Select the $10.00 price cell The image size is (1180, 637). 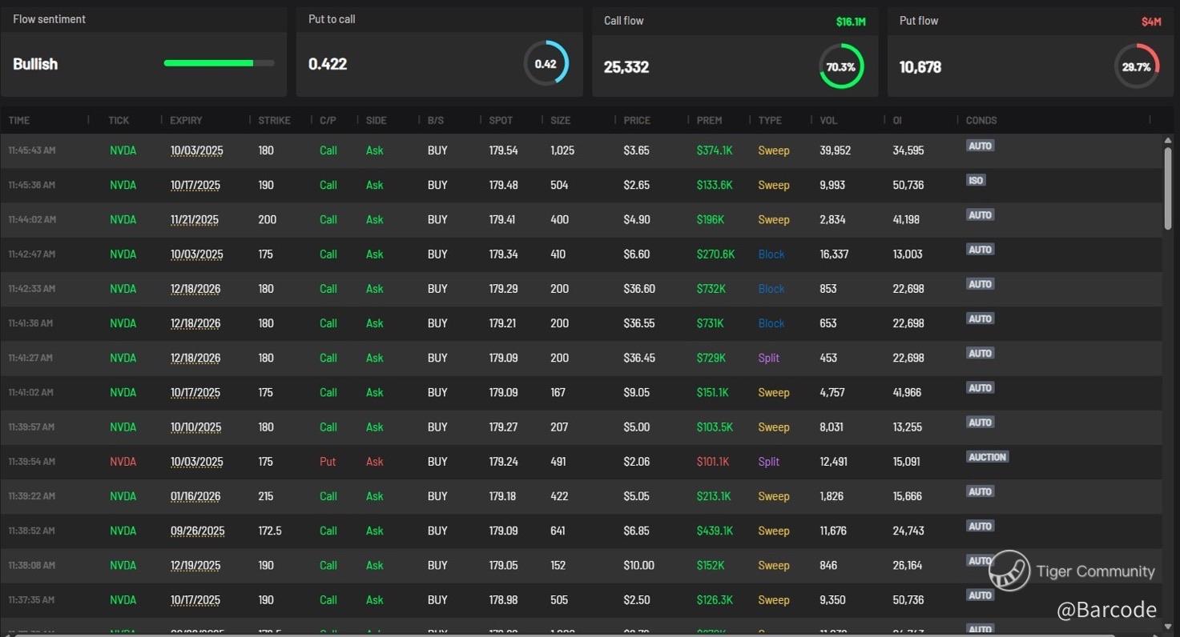(x=638, y=565)
